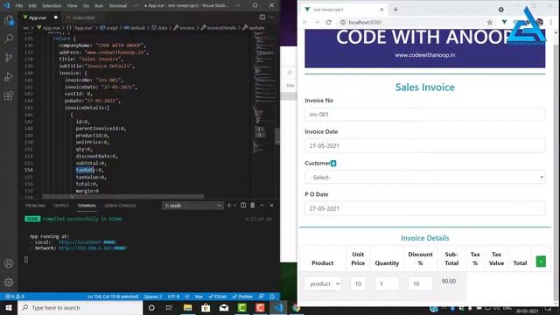Viewport: 560px width, 315px height.
Task: Open File Explorer from taskbar
Action: pyautogui.click(x=187, y=307)
